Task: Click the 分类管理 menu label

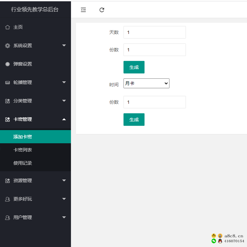Action: point(23,101)
